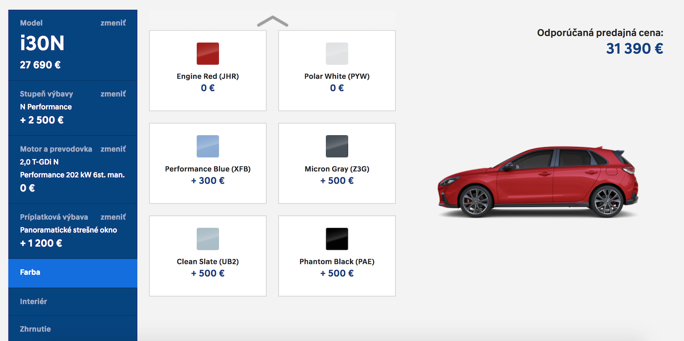The height and width of the screenshot is (341, 684).
Task: Click the + 300 € price on Performance Blue
Action: click(208, 181)
